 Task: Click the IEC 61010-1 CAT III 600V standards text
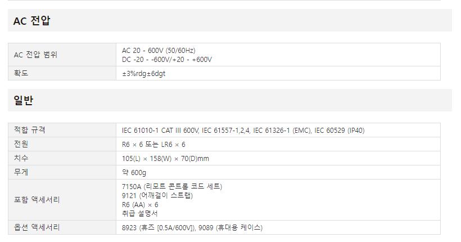pyautogui.click(x=161, y=131)
